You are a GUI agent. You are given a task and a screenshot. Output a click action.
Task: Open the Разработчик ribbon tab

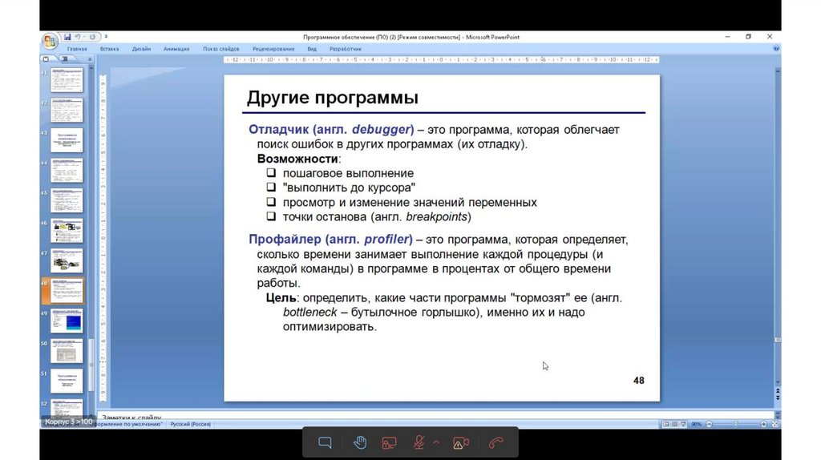(345, 49)
